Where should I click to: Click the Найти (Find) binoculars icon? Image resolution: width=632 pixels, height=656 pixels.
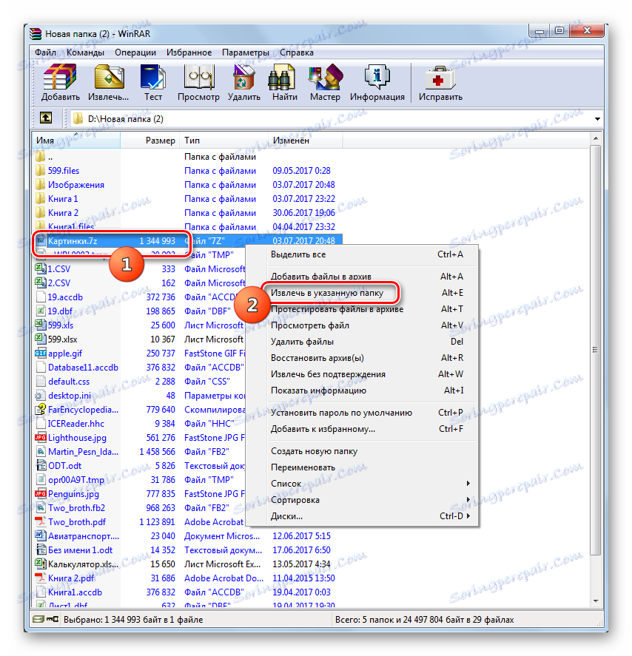tap(281, 77)
